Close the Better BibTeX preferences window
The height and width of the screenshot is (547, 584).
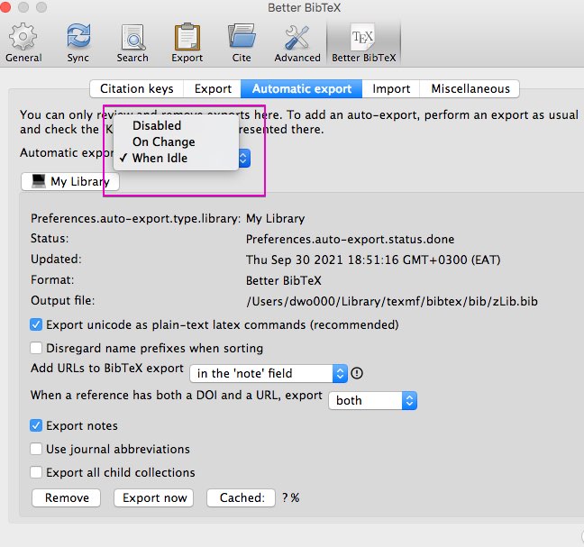pos(5,7)
